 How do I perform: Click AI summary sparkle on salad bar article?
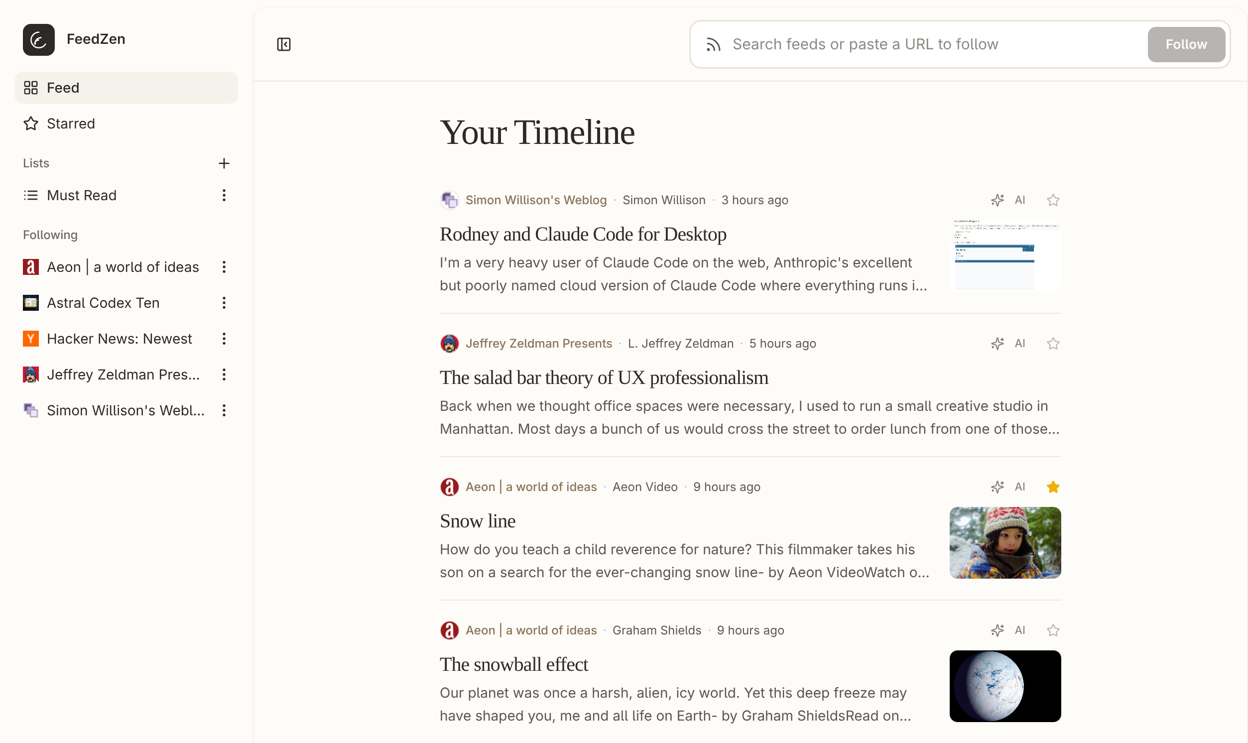pos(997,344)
